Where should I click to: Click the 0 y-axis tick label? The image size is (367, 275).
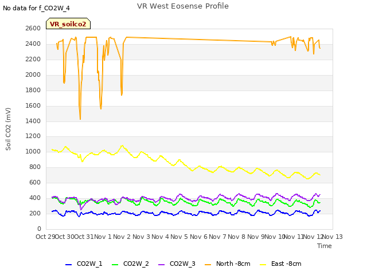(x=39, y=229)
